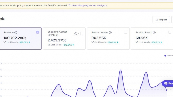Screen dimensions: 173x97
Task: Click the highest peak of revenue chart
Action: point(121,70)
